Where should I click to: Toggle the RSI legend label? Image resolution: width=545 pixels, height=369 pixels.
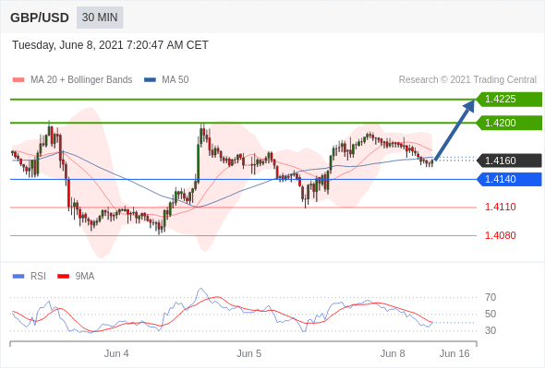click(38, 277)
